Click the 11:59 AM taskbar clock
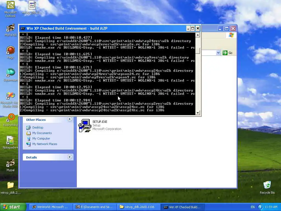The width and height of the screenshot is (281, 211). point(271,207)
